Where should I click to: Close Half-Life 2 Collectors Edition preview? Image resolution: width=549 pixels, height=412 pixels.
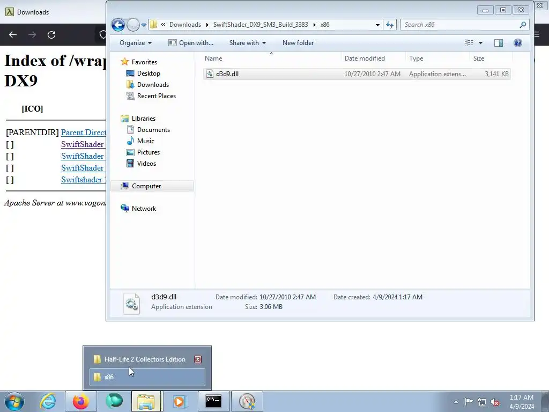(x=198, y=359)
